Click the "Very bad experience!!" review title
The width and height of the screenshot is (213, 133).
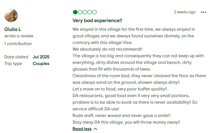[x=97, y=21]
